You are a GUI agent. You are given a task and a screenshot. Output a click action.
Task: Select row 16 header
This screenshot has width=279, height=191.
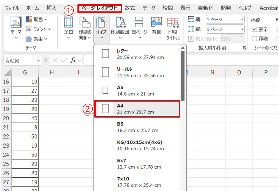point(6,82)
